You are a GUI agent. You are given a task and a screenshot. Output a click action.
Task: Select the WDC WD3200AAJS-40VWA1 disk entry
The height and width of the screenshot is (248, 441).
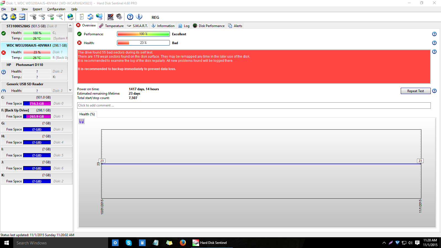[x=34, y=52]
